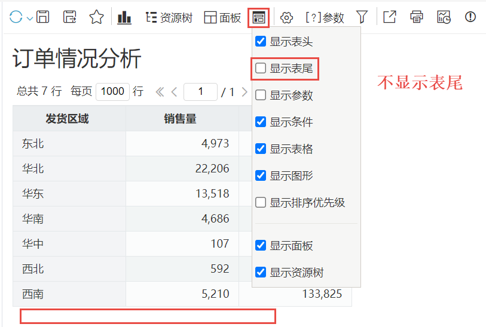This screenshot has height=327, width=486.
Task: Uncheck the 显示条件 checkbox
Action: 261,122
